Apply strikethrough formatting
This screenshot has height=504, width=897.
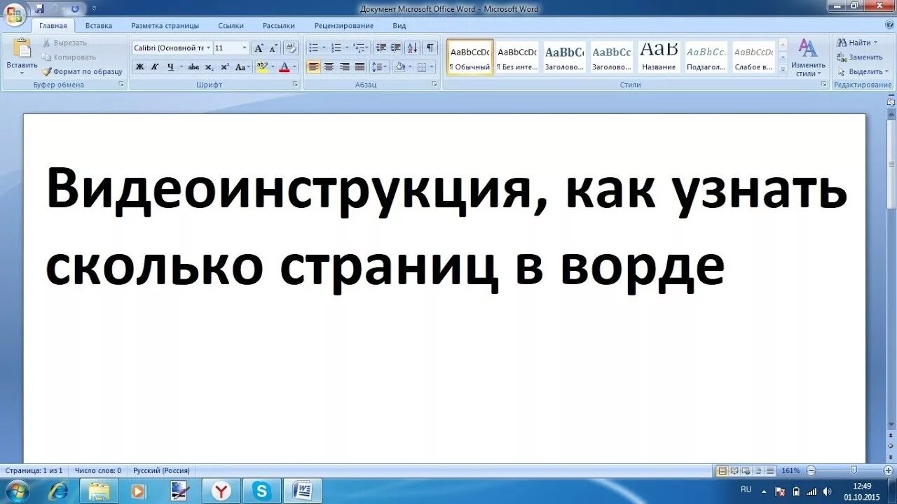(194, 66)
